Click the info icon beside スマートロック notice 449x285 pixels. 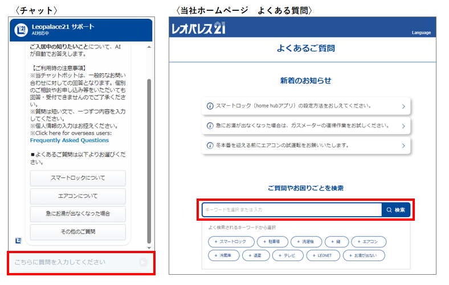(x=210, y=106)
